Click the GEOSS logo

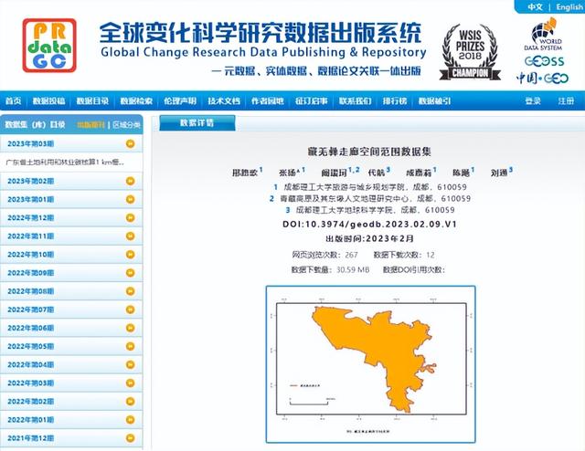coord(544,61)
